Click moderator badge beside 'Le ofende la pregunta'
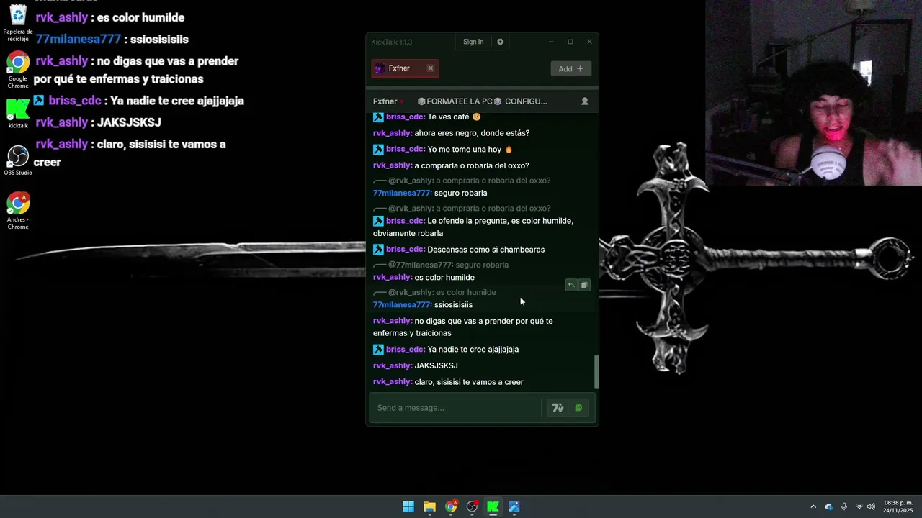Screen dimensions: 922x518 pos(378,221)
